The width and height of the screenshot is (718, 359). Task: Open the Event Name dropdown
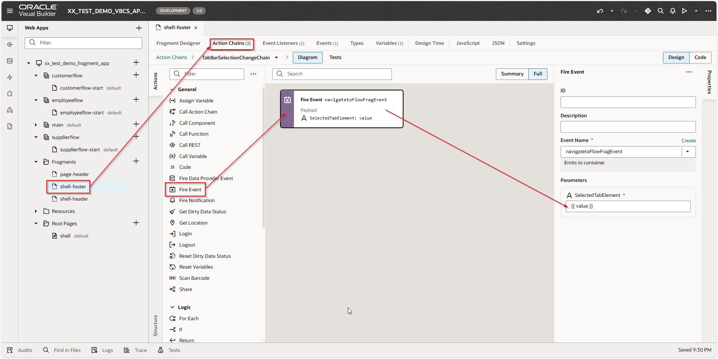[688, 152]
